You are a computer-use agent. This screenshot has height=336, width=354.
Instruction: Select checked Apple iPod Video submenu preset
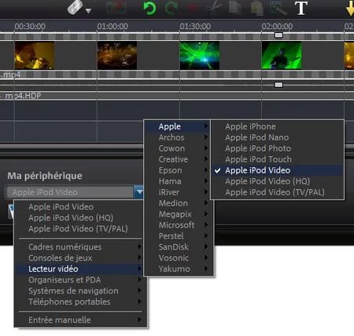pos(277,170)
